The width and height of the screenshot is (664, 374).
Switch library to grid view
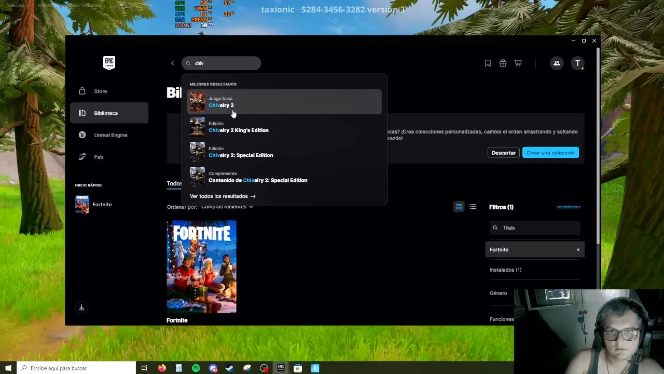tap(459, 207)
